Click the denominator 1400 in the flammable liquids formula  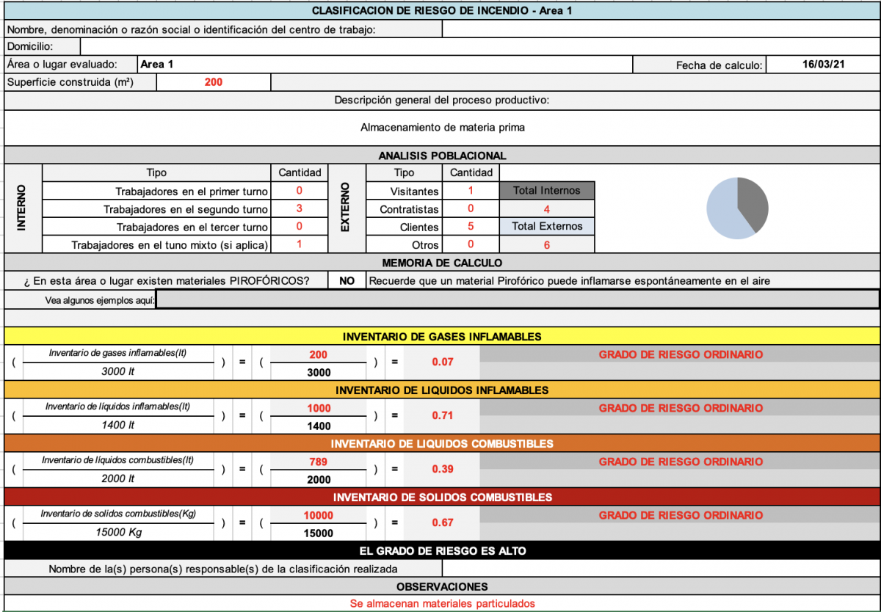click(x=319, y=426)
